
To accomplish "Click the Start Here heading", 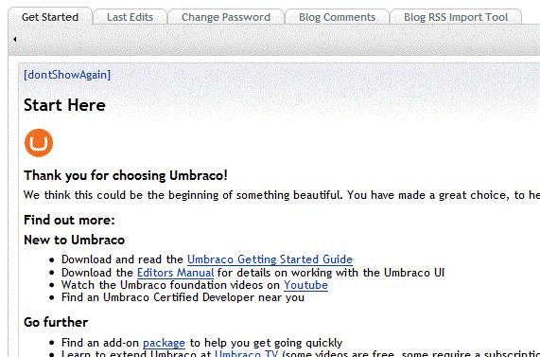I will tap(64, 105).
